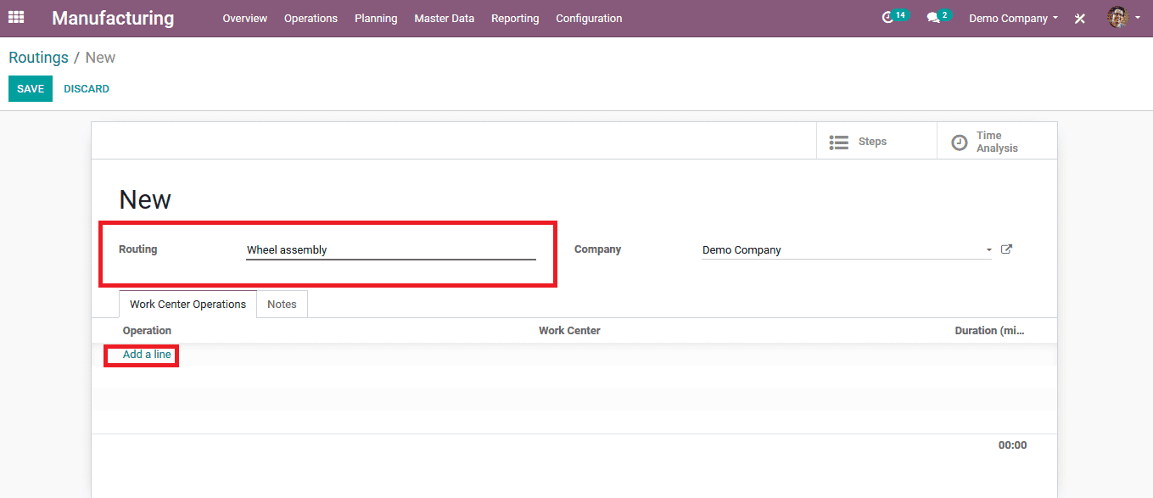Click the Company field label
This screenshot has height=498, width=1153.
pyautogui.click(x=597, y=249)
